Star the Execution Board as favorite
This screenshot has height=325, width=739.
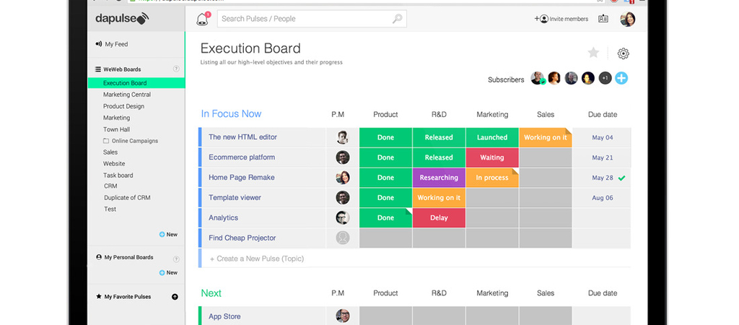click(x=593, y=53)
